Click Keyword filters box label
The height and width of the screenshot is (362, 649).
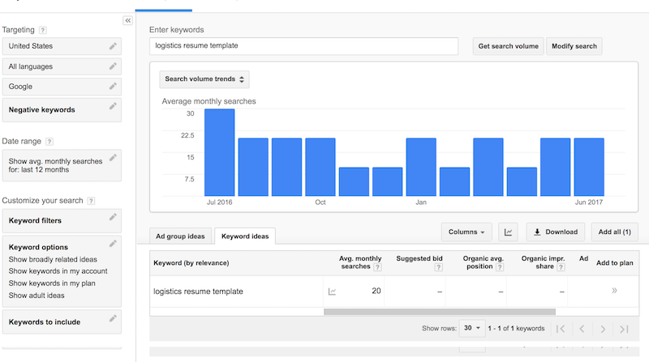coord(35,220)
